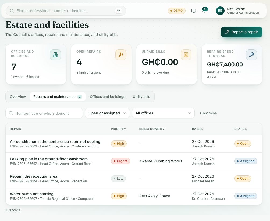Focus the Find a professional search field

[x=66, y=11]
